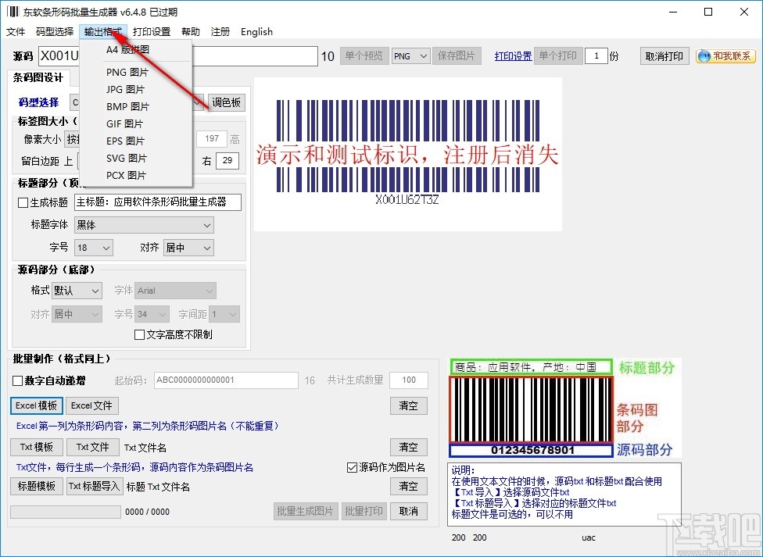
Task: Click the Excel 模板 button
Action: 37,405
